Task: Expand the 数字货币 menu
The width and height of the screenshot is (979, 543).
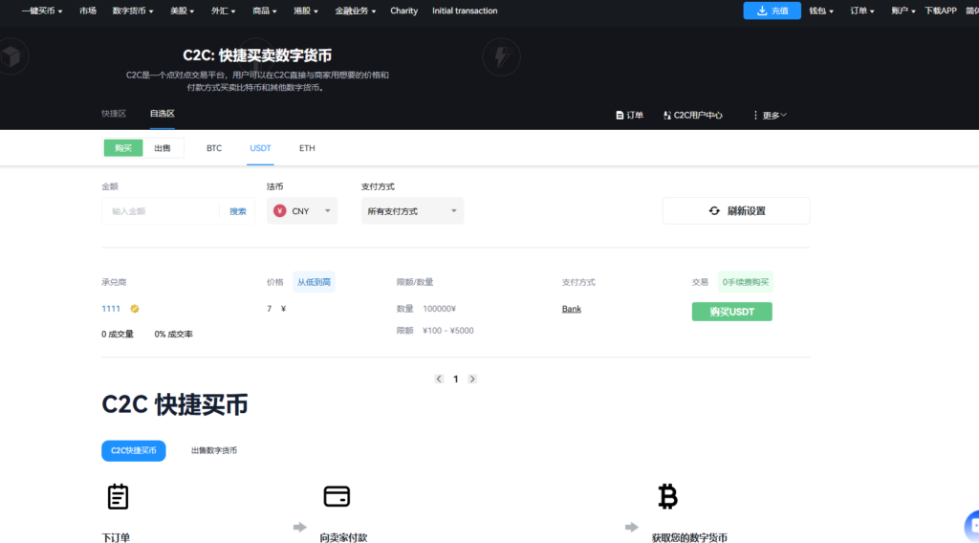Action: coord(132,11)
